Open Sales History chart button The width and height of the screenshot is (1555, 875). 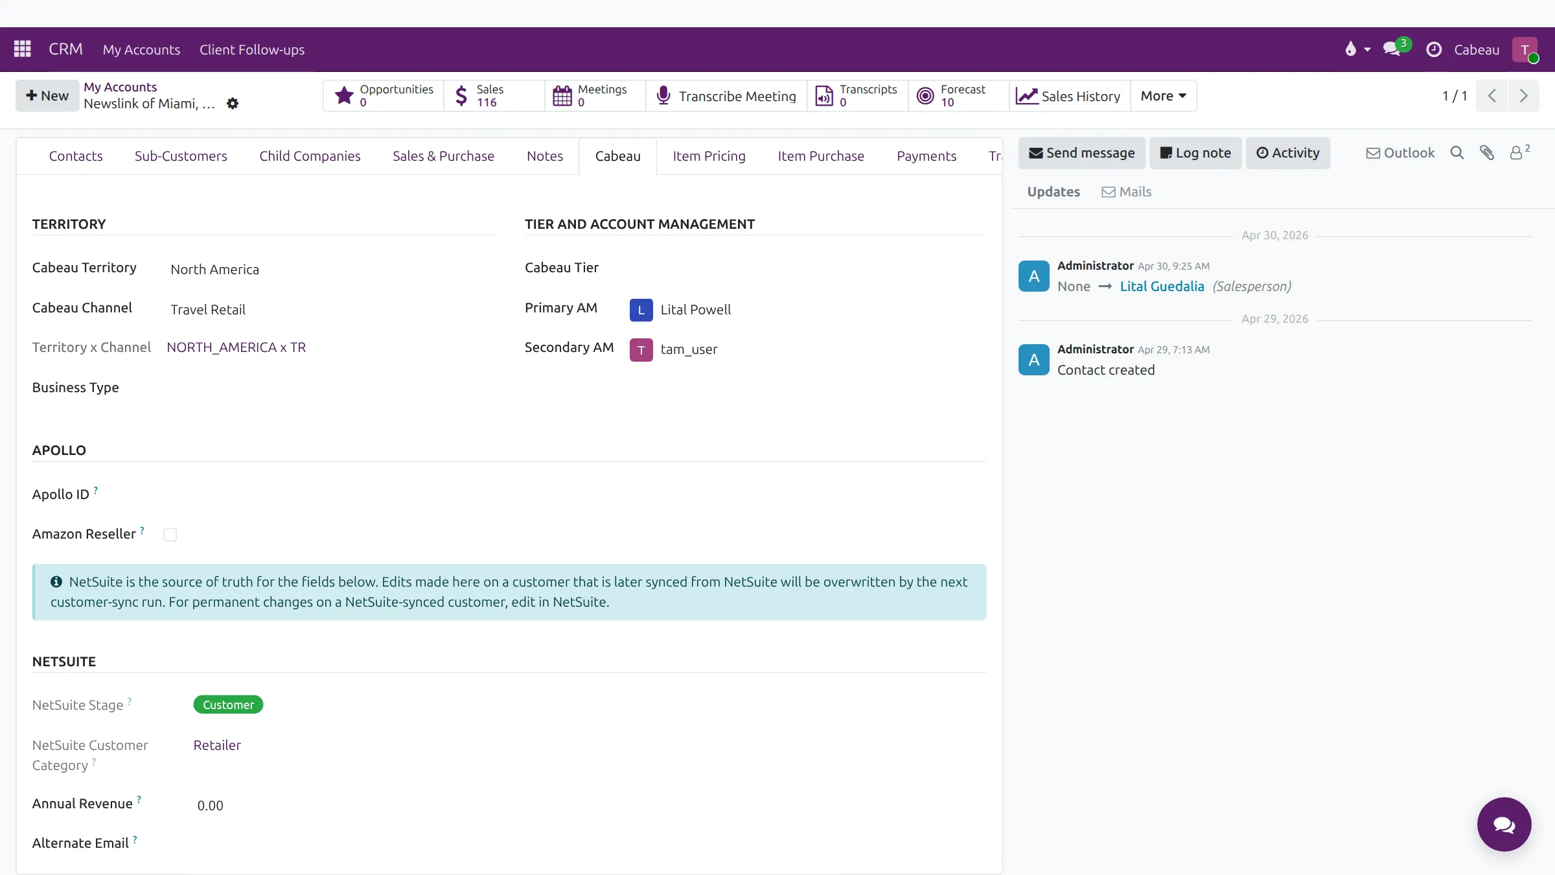click(x=1070, y=96)
